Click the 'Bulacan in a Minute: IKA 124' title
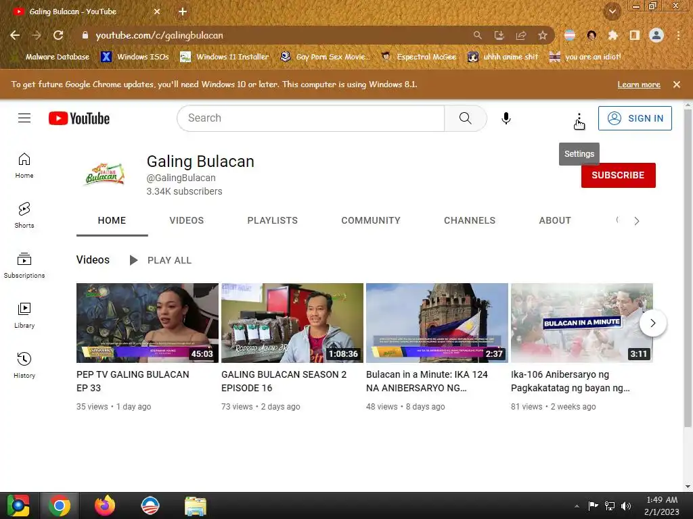Image resolution: width=693 pixels, height=519 pixels. pos(427,381)
